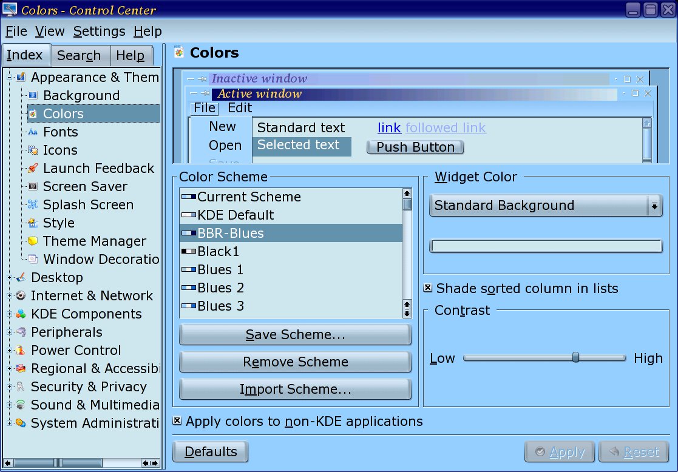
Task: Click the Theme Manager cube icon
Action: (x=33, y=241)
